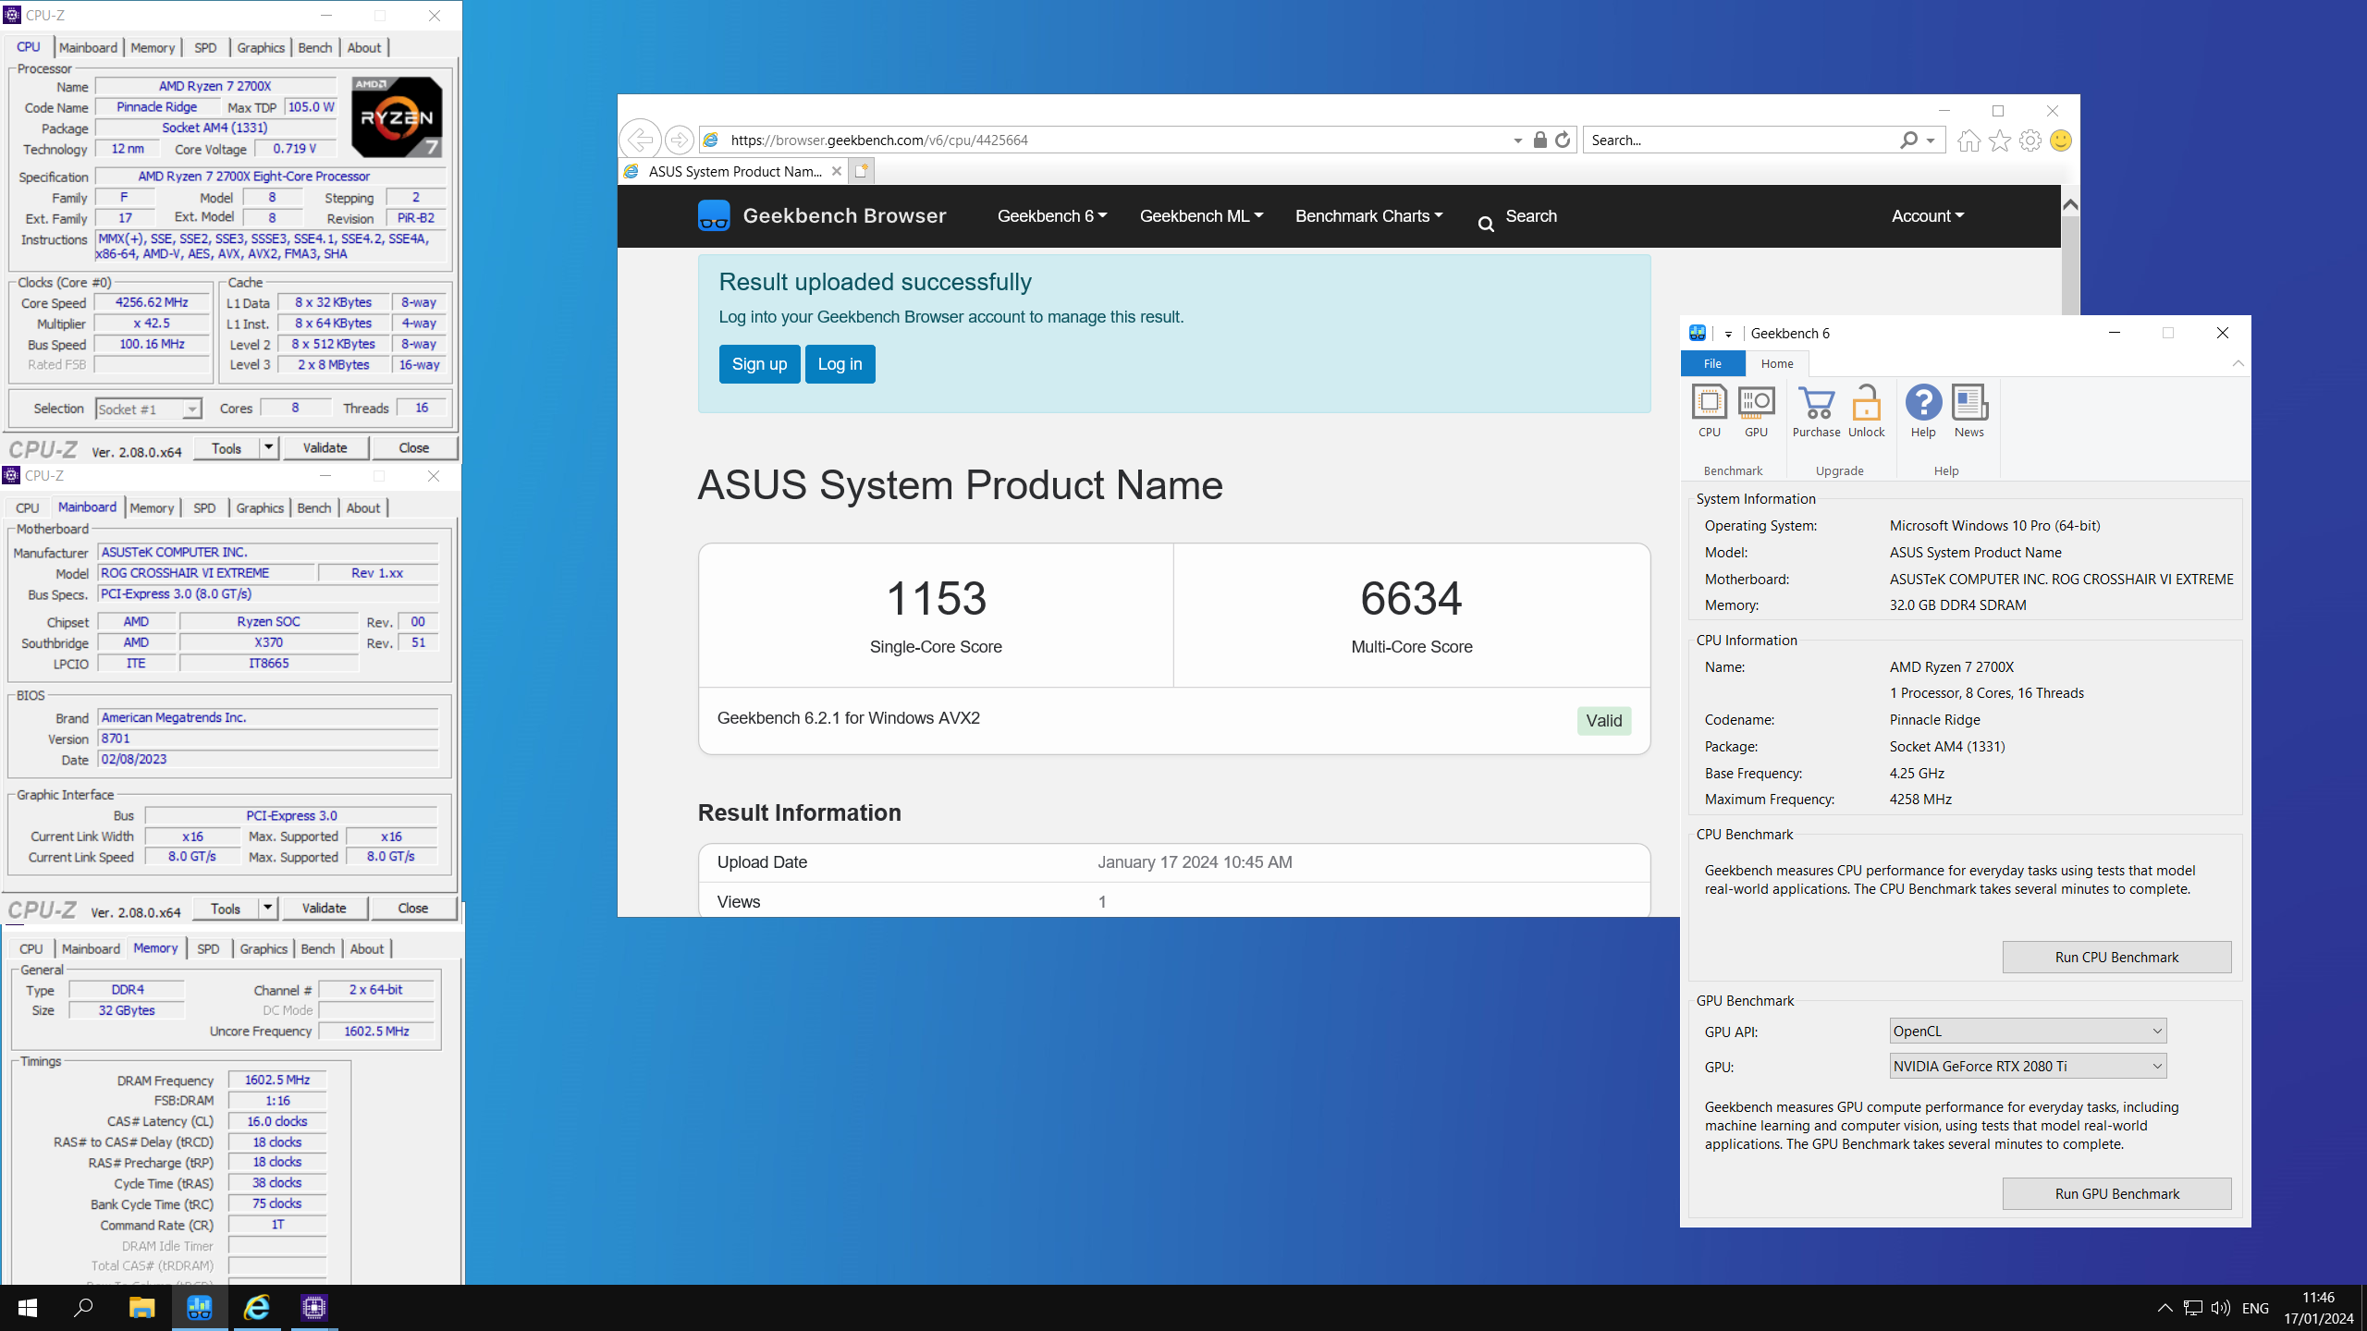Click the browser scrollbar up arrow
The height and width of the screenshot is (1331, 2367).
click(x=2070, y=204)
